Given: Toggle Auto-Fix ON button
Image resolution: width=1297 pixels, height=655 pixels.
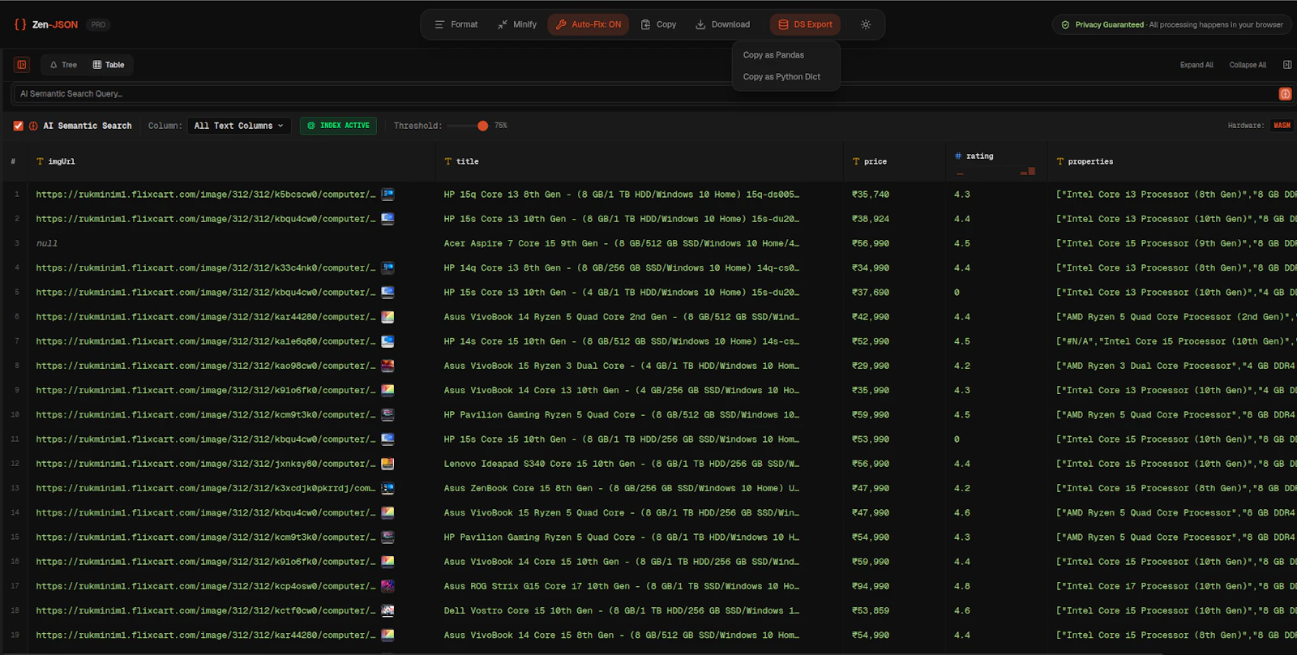Looking at the screenshot, I should coord(589,24).
